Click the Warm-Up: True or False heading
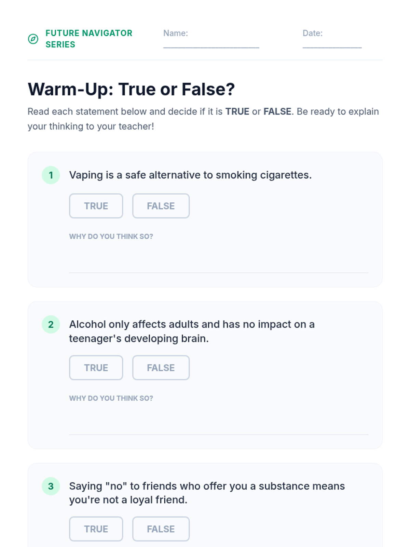Image resolution: width=410 pixels, height=547 pixels. click(131, 89)
